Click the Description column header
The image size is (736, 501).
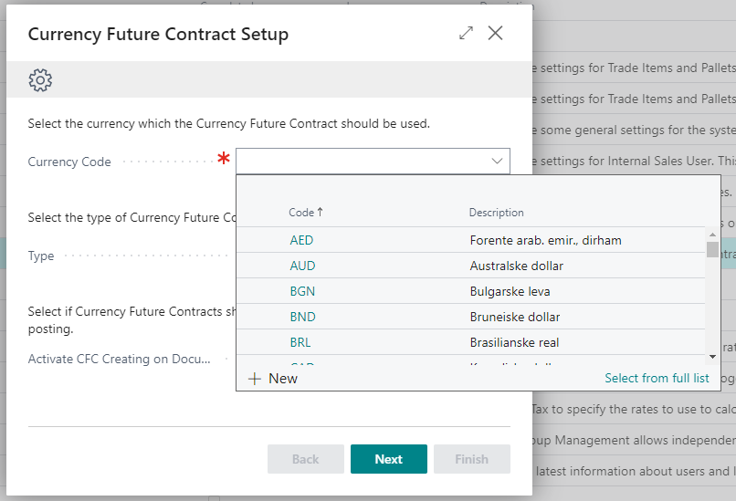496,213
